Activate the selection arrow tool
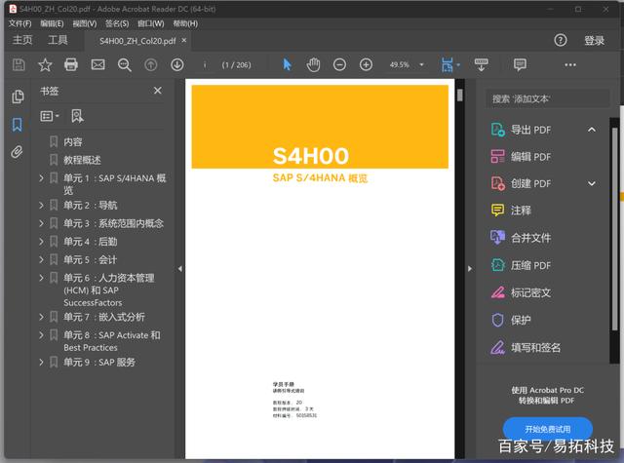Image resolution: width=624 pixels, height=463 pixels. [287, 64]
